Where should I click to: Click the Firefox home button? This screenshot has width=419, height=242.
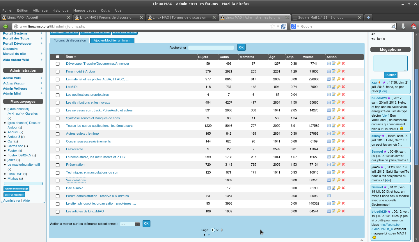coord(413,26)
